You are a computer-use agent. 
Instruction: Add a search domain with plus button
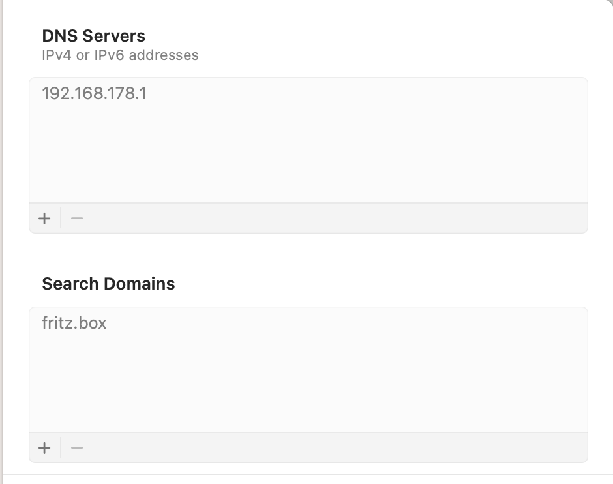point(44,447)
